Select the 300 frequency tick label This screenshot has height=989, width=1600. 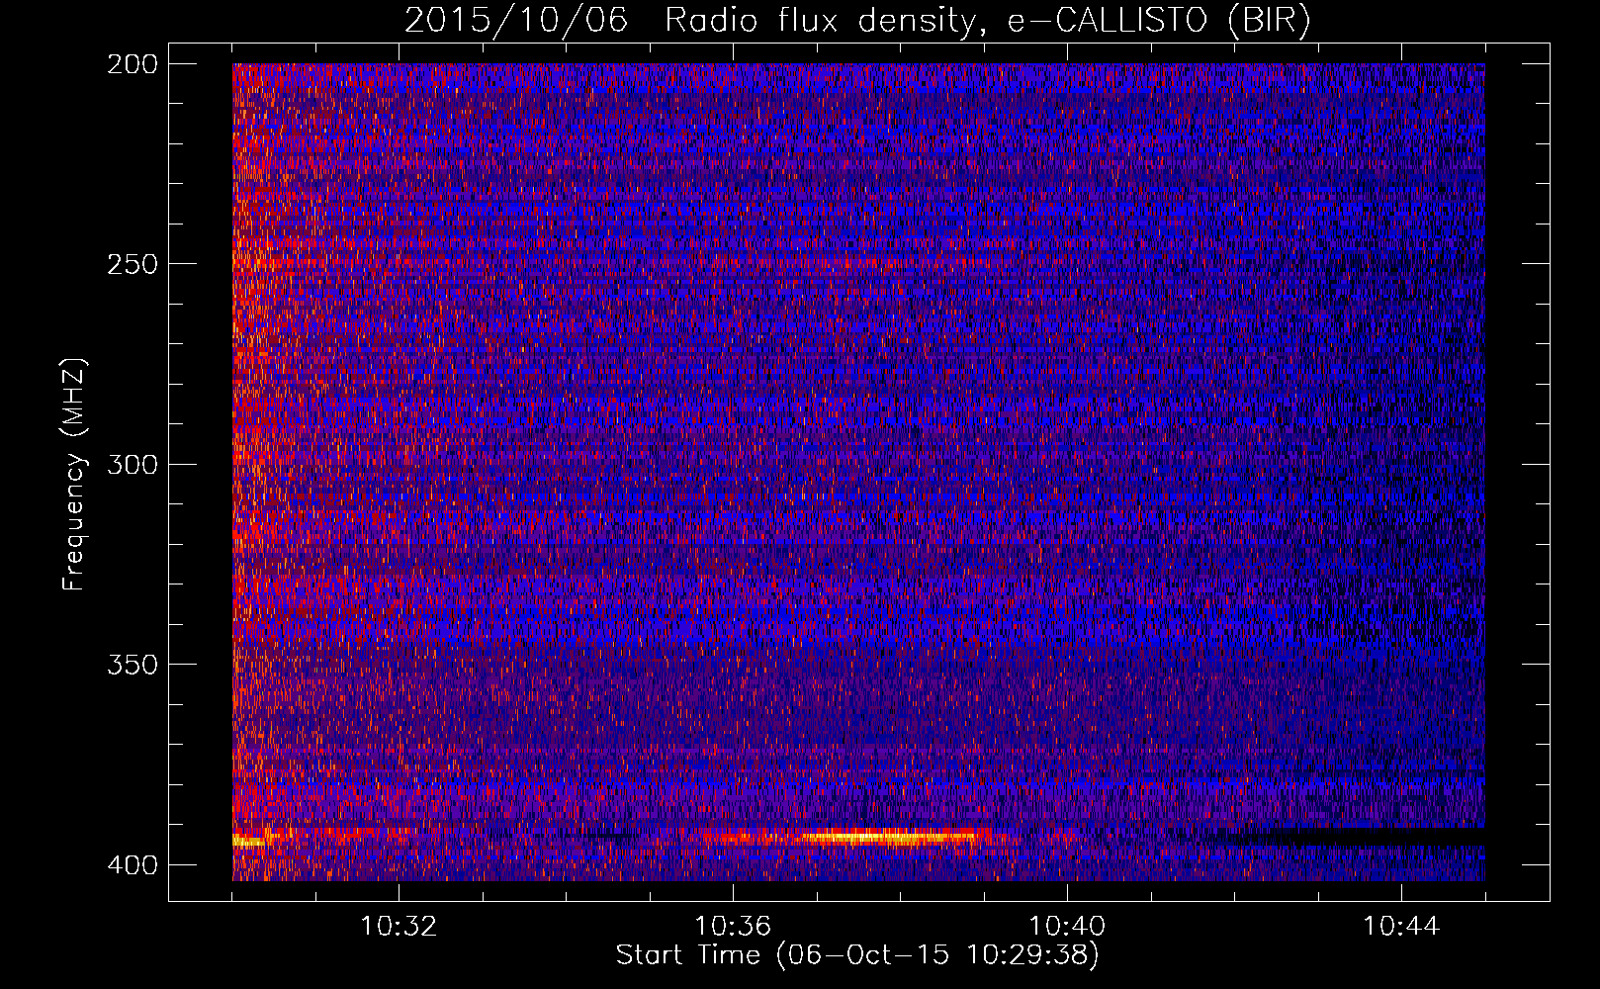[x=132, y=464]
